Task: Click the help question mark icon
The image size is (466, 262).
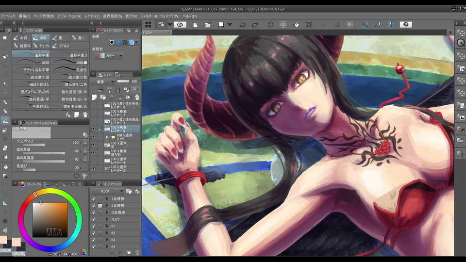Action: pyautogui.click(x=406, y=24)
